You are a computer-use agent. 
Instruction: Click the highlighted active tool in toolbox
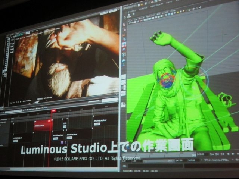point(124,44)
